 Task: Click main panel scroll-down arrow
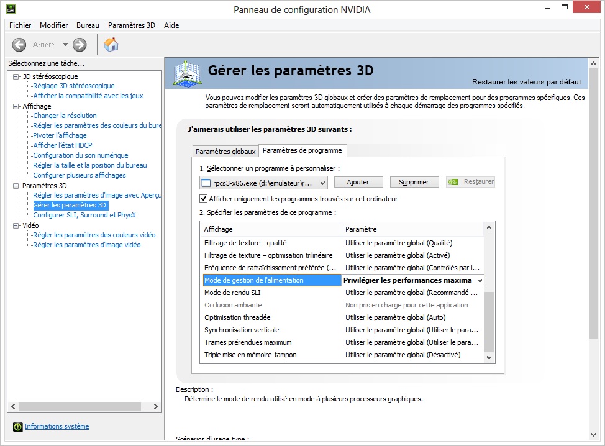coord(593,435)
